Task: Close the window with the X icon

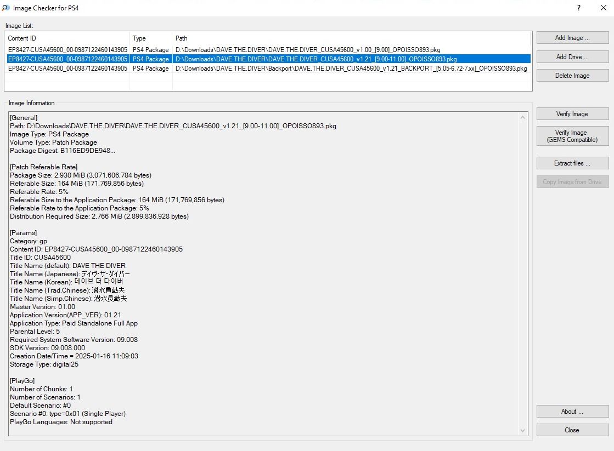Action: (x=603, y=8)
